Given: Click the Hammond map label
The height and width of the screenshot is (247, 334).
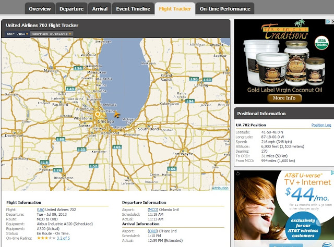Looking at the screenshot, I should pyautogui.click(x=110, y=133).
